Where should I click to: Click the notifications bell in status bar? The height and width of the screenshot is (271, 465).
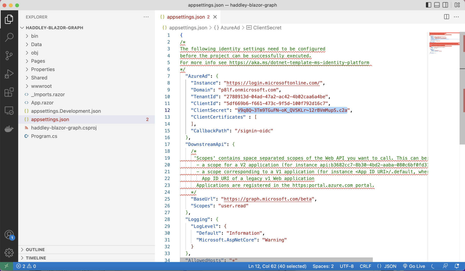click(457, 266)
